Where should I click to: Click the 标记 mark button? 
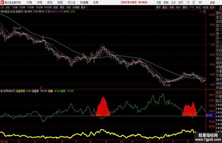click(x=198, y=7)
